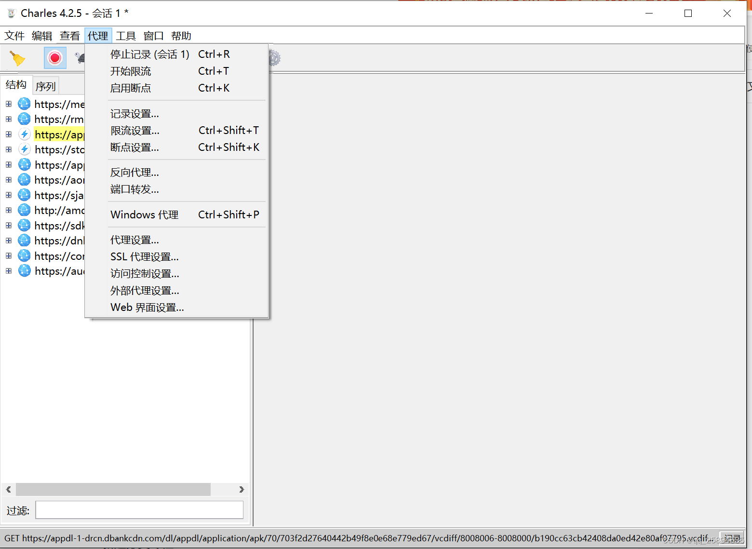Click the globe icon next to https://dnl
This screenshot has height=549, width=752.
(x=24, y=241)
